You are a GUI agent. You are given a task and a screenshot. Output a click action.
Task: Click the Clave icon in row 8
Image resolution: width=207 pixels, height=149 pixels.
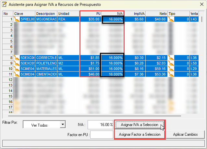(x=17, y=58)
